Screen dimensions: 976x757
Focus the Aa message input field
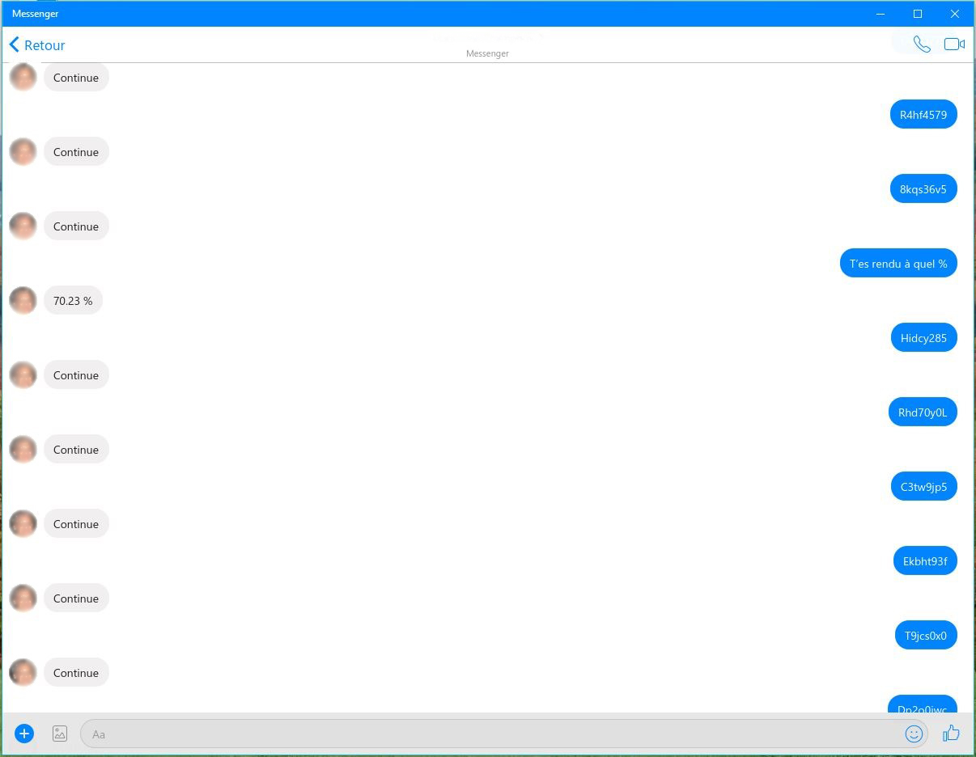(x=504, y=734)
